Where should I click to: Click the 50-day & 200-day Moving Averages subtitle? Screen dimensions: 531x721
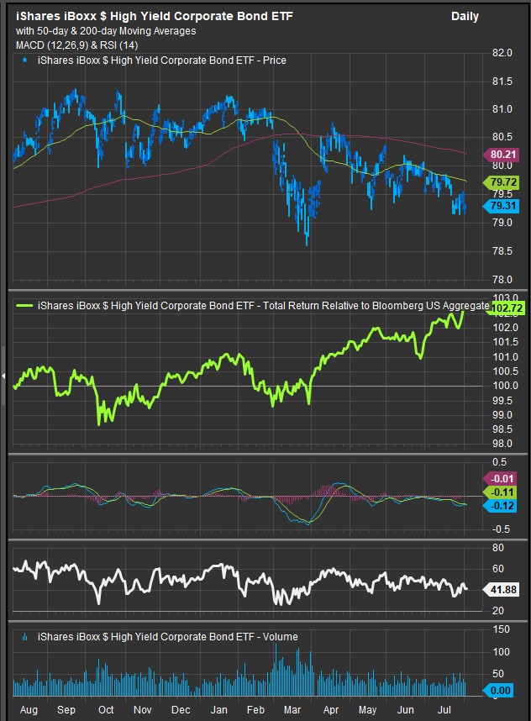tap(106, 31)
